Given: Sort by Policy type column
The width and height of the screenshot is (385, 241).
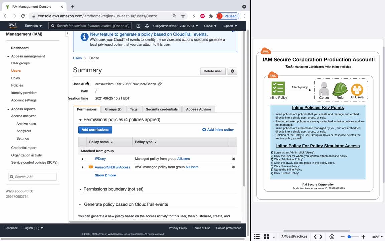Looking at the screenshot, I should (x=146, y=142).
